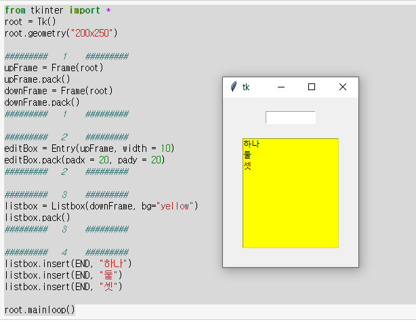Viewport: 416px width, 322px height.
Task: Click the editBox.pack(padx = 20, pady = 20) line
Action: click(85, 160)
